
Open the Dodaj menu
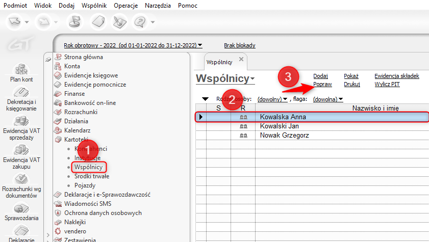66,6
